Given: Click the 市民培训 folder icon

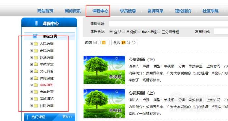Looking at the screenshot, I should pos(36,51).
